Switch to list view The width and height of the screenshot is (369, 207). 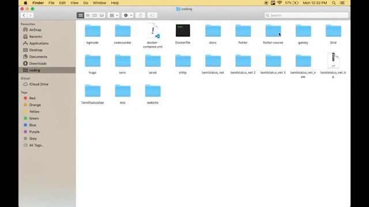[88, 16]
